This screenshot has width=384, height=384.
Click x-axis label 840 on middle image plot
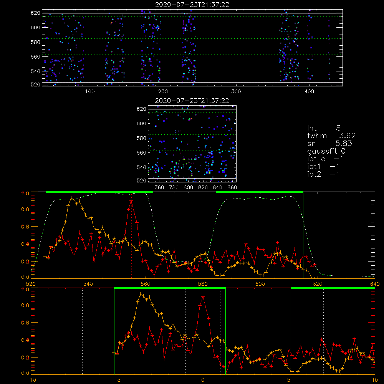point(217,188)
